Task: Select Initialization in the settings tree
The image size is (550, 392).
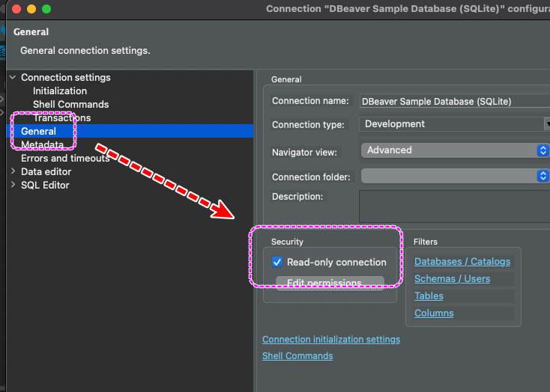Action: pos(60,91)
